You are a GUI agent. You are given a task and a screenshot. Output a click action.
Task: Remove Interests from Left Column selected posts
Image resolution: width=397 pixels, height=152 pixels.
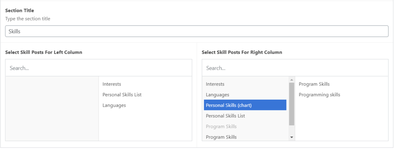click(112, 84)
